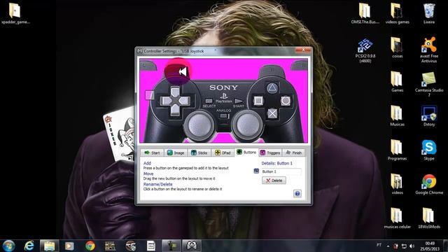Open the 18WoSMods folder
This screenshot has width=448, height=252.
[x=429, y=218]
